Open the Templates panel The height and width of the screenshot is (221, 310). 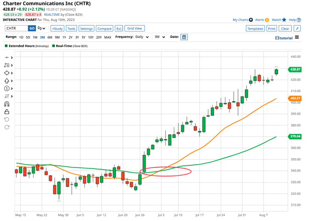point(255,28)
